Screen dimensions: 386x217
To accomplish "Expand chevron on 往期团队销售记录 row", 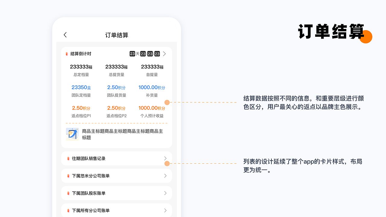I will [165, 159].
